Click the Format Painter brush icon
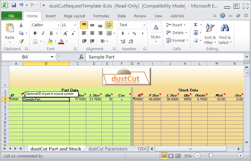The image size is (251, 161). (x=21, y=41)
